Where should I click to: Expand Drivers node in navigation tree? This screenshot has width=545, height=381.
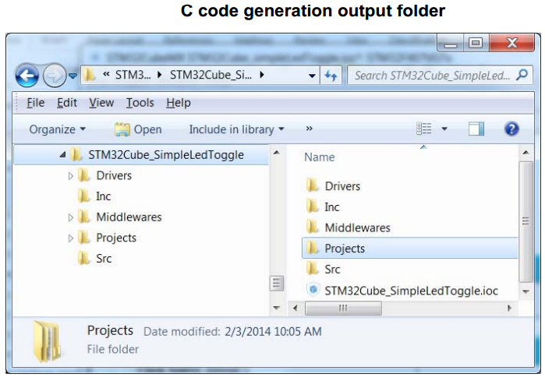(x=70, y=176)
